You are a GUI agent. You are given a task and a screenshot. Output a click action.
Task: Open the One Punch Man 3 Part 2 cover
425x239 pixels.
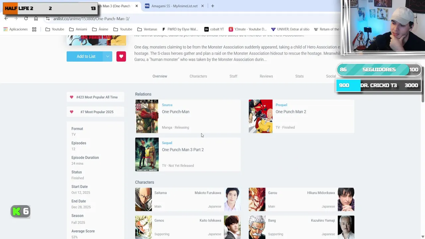[147, 155]
